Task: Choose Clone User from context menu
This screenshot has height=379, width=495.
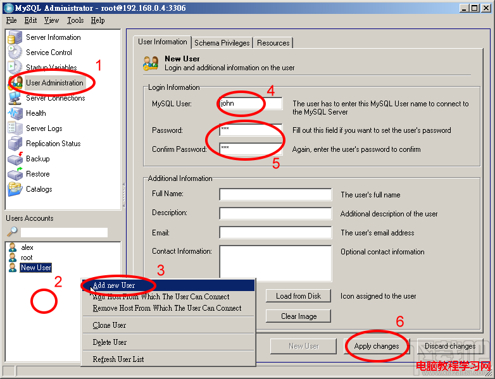Action: [168, 325]
